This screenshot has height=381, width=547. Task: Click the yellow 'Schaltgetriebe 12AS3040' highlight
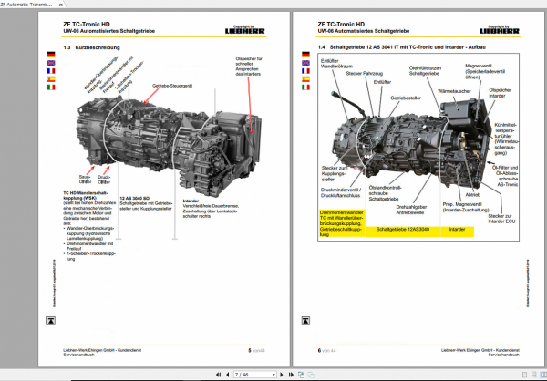click(x=403, y=230)
